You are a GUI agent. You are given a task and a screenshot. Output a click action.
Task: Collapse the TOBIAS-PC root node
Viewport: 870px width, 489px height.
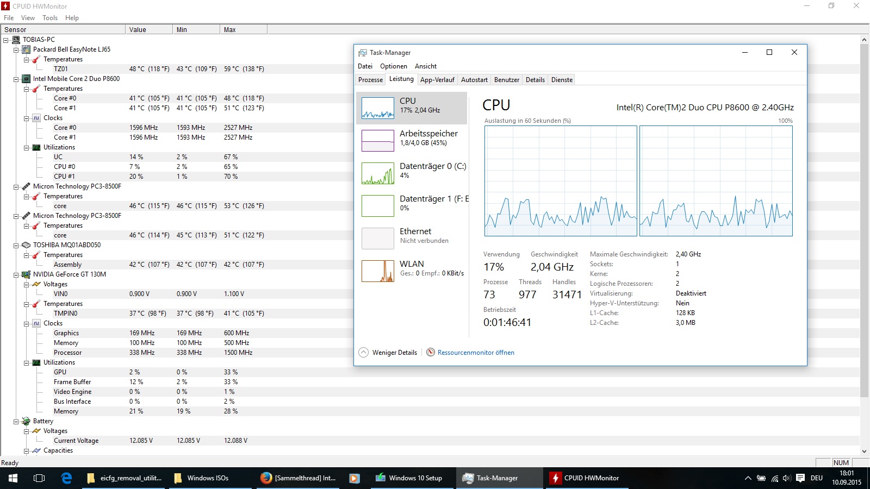coord(5,40)
